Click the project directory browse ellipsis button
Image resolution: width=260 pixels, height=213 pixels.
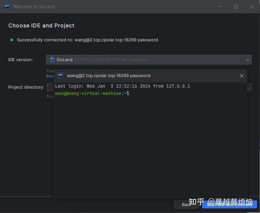249,87
